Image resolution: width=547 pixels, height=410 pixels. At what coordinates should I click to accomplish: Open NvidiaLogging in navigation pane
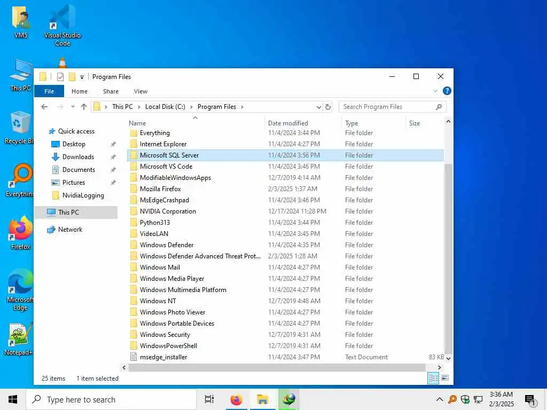83,195
